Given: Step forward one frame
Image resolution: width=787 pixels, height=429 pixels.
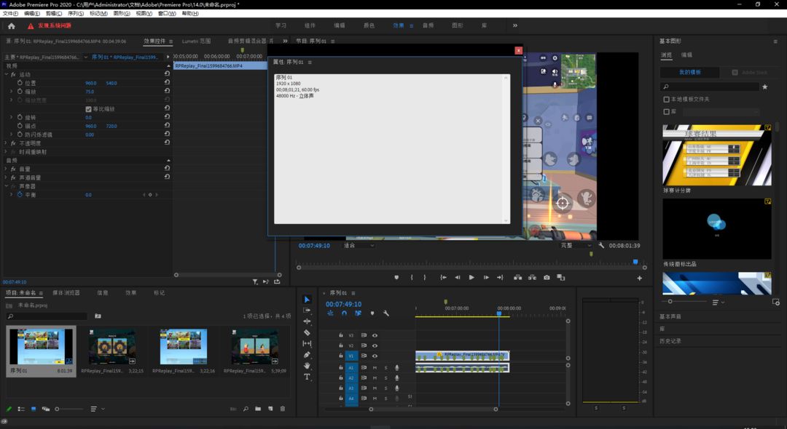Looking at the screenshot, I should coord(486,277).
